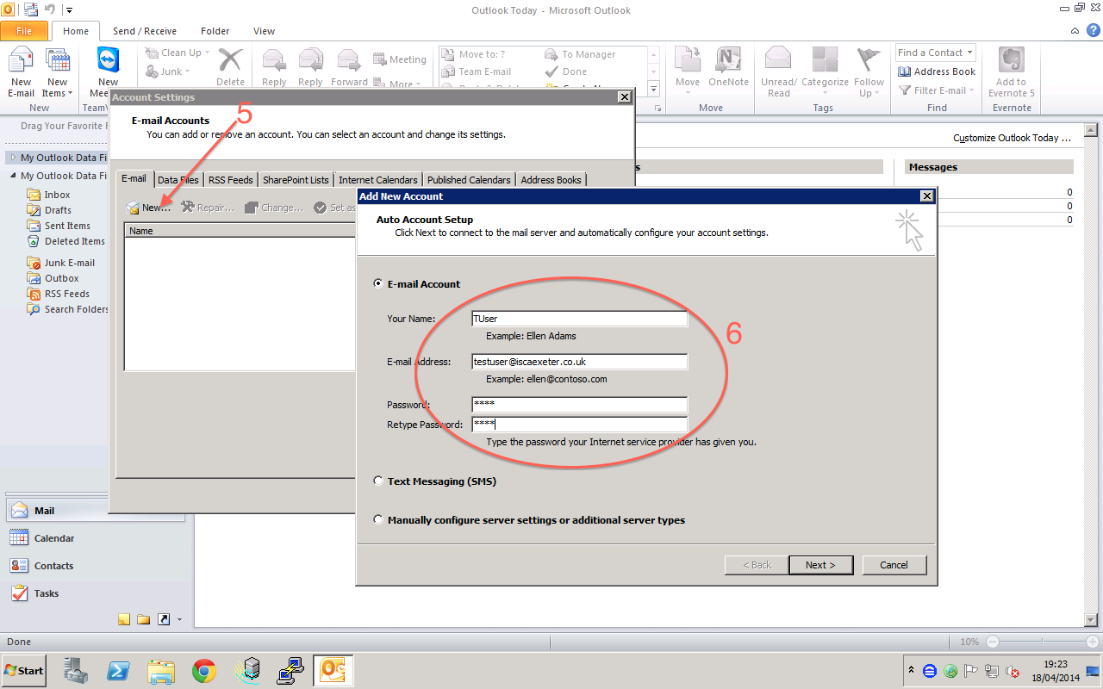This screenshot has height=689, width=1103.
Task: Click the New E-mail ribbon icon
Action: pos(21,72)
